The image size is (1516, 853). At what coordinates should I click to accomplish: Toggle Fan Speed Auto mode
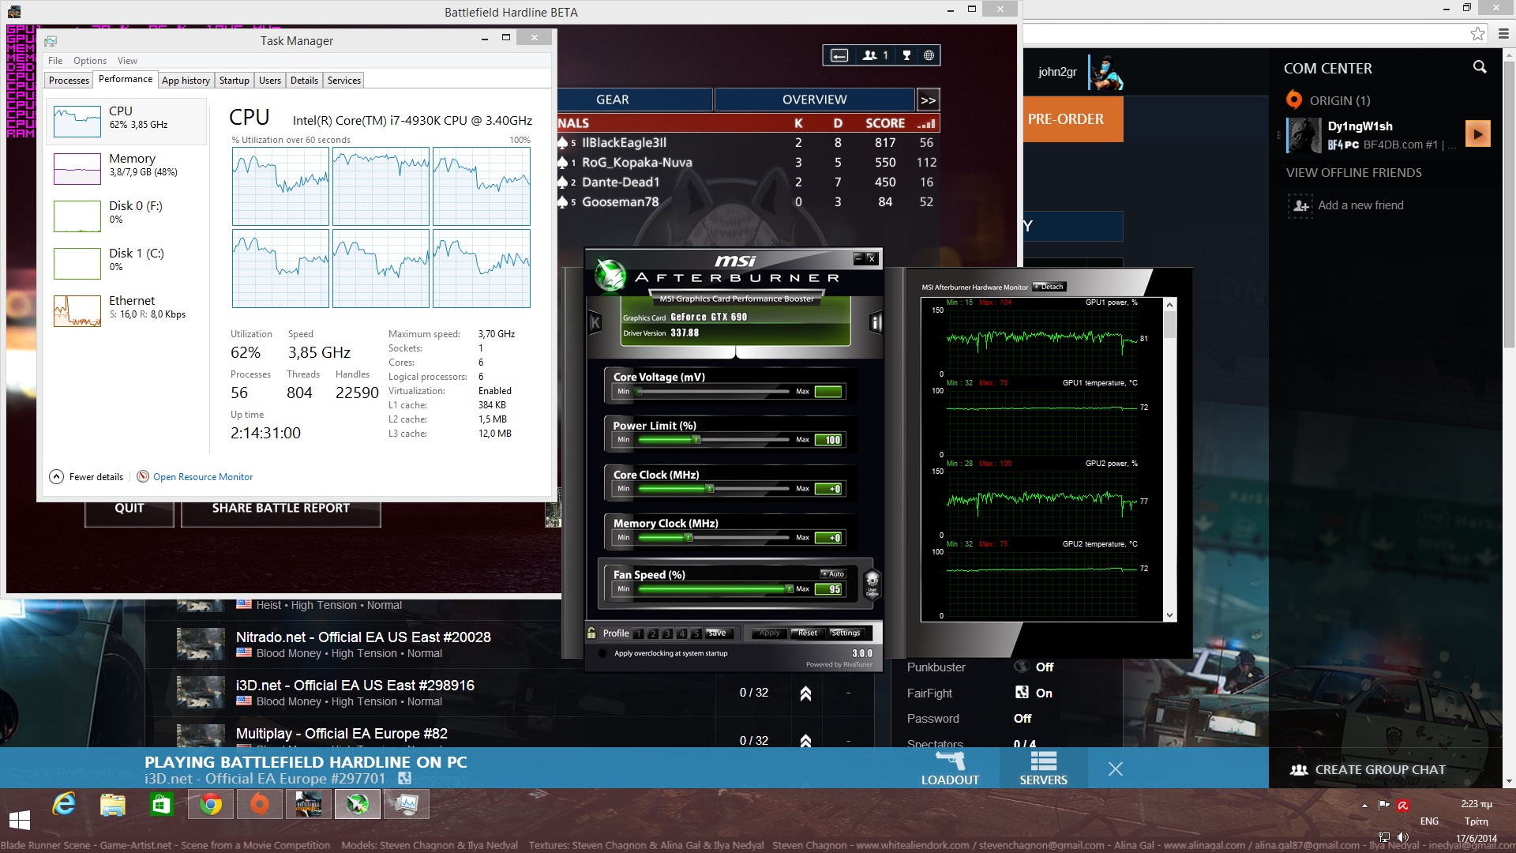(832, 573)
